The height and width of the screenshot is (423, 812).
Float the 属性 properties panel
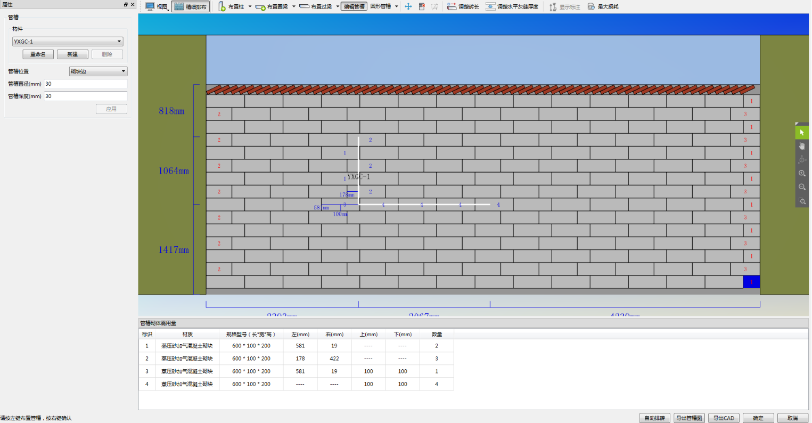coord(126,4)
